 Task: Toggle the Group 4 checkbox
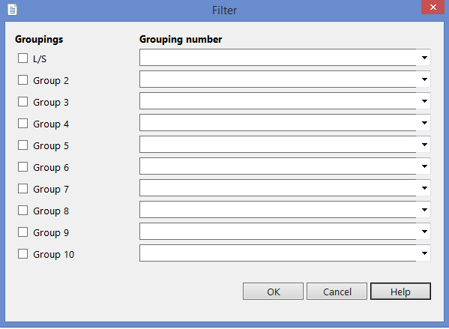tap(23, 124)
